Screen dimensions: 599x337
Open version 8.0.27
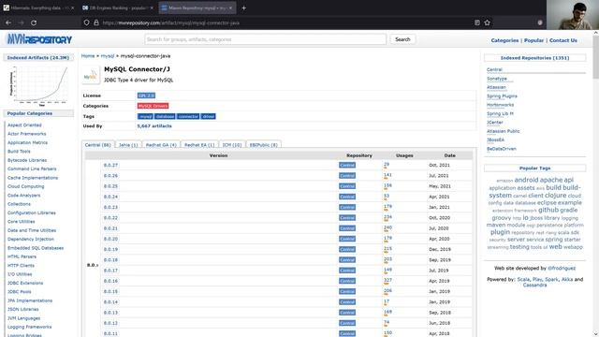pos(110,165)
